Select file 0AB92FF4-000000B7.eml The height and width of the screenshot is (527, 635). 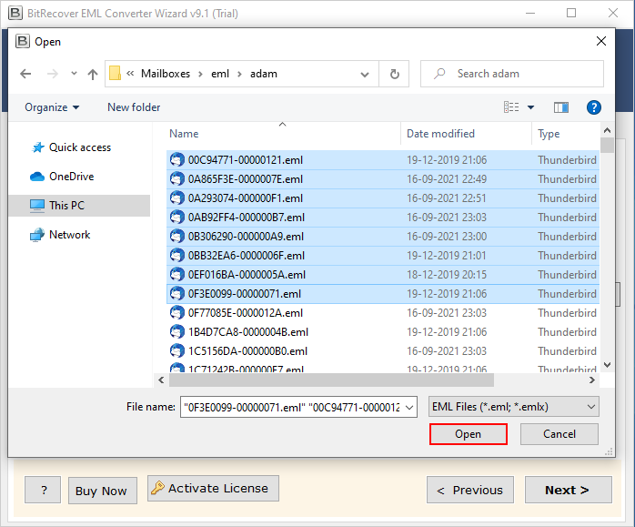pyautogui.click(x=383, y=218)
